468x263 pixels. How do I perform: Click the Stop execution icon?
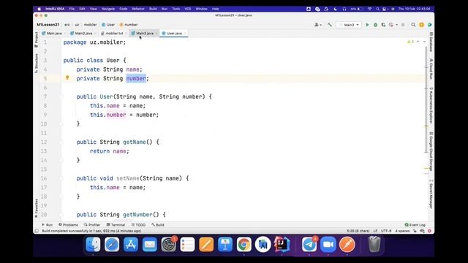point(403,25)
